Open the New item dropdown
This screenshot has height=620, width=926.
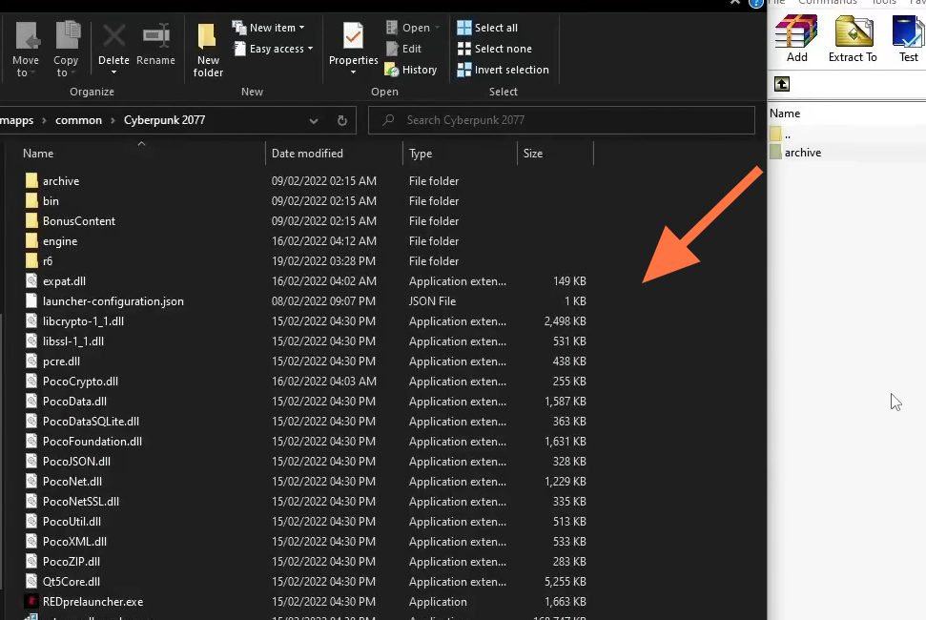pos(269,28)
